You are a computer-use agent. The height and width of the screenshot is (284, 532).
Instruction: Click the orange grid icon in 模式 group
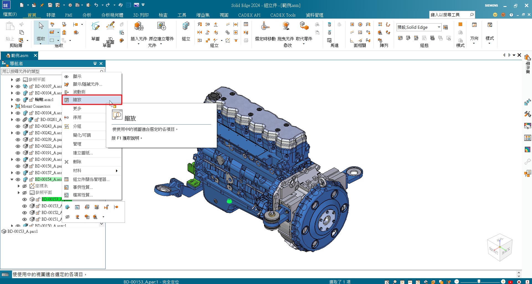(460, 24)
